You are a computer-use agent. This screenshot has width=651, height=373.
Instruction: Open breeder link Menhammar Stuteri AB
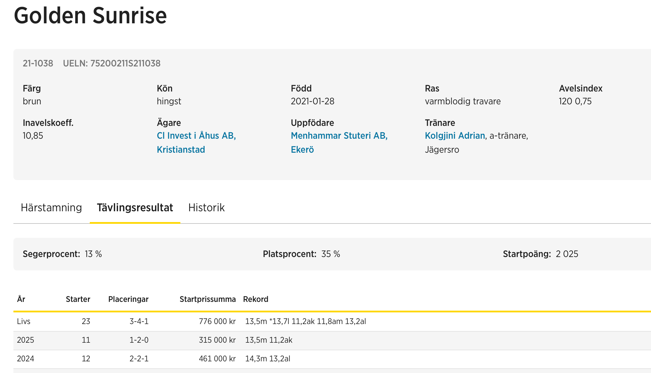pyautogui.click(x=339, y=136)
